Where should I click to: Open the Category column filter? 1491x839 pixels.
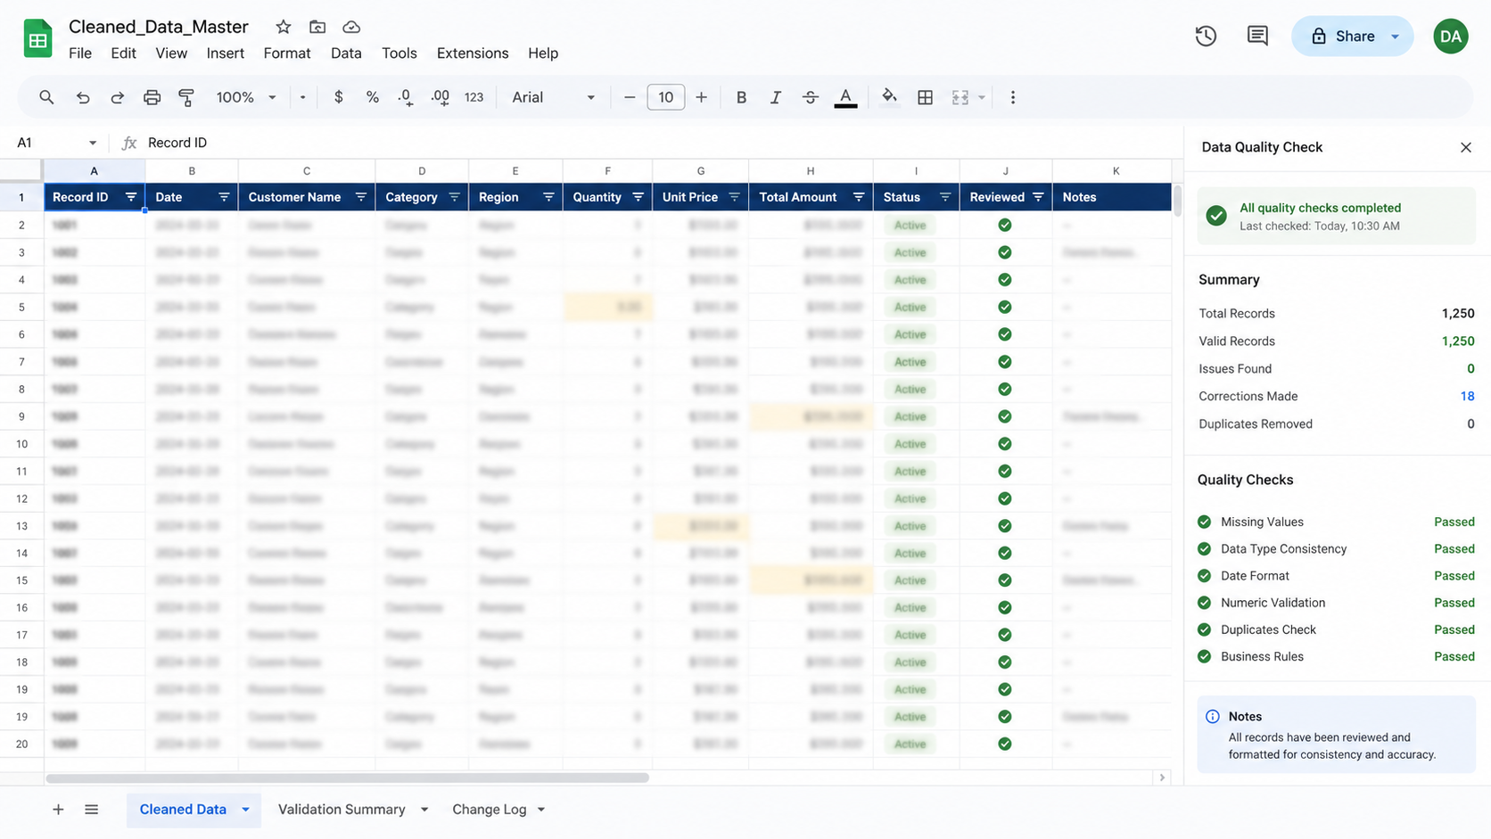coord(454,197)
